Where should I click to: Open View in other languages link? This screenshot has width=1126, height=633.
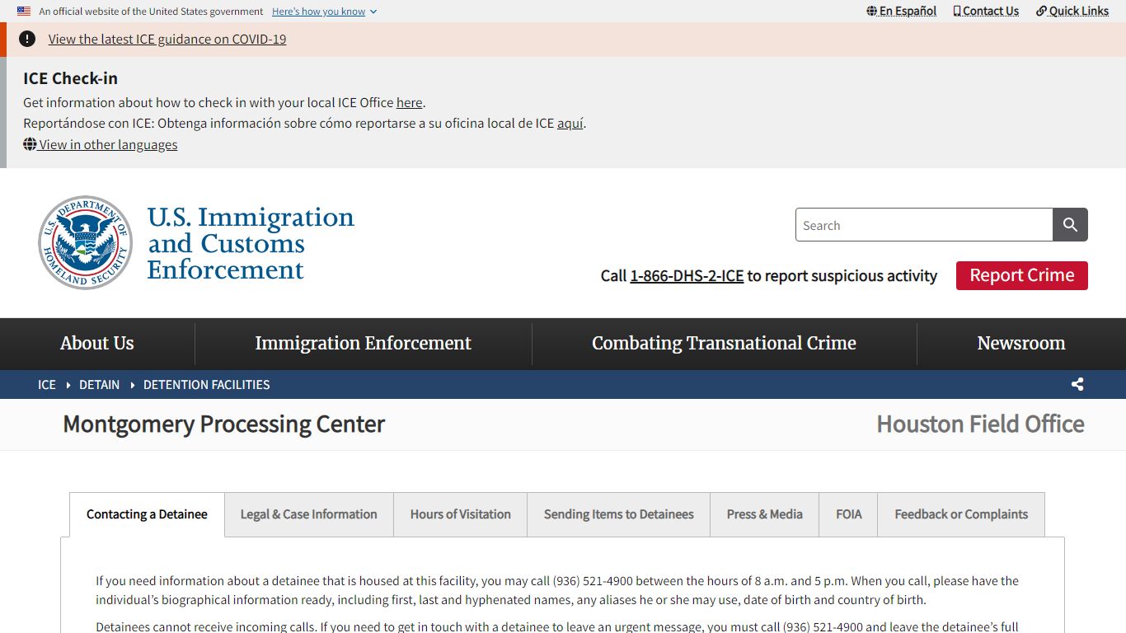pyautogui.click(x=108, y=144)
